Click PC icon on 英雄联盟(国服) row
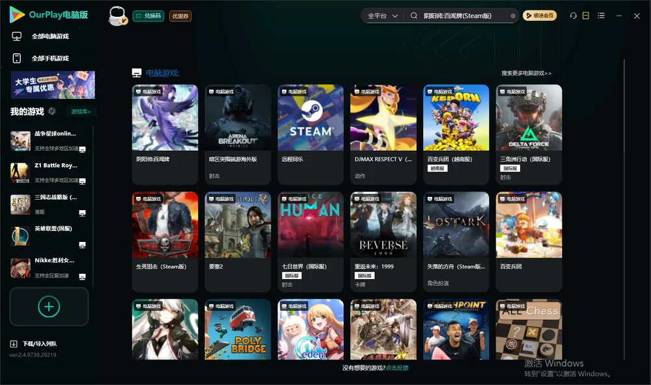This screenshot has width=651, height=385. coord(82,245)
